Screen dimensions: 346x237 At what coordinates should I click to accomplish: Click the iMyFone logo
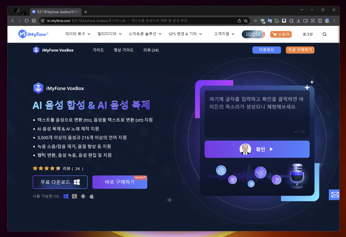33,34
